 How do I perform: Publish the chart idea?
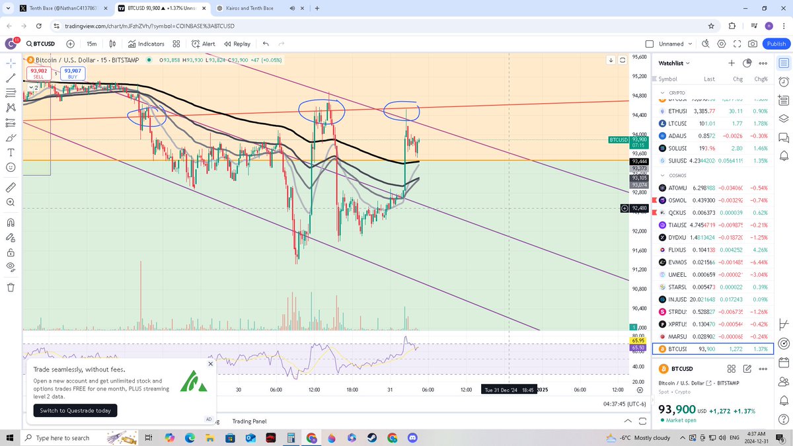point(776,44)
